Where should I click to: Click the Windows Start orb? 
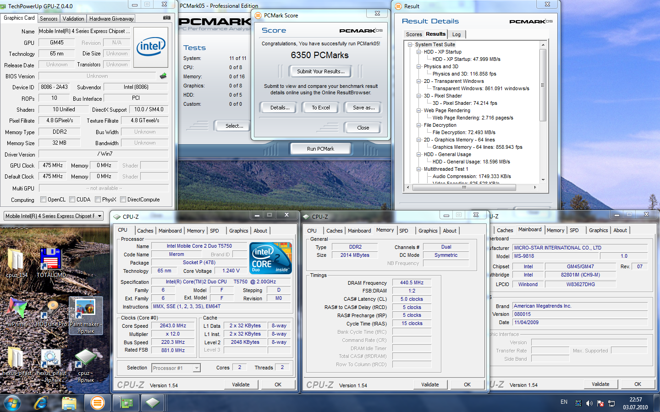click(x=13, y=403)
